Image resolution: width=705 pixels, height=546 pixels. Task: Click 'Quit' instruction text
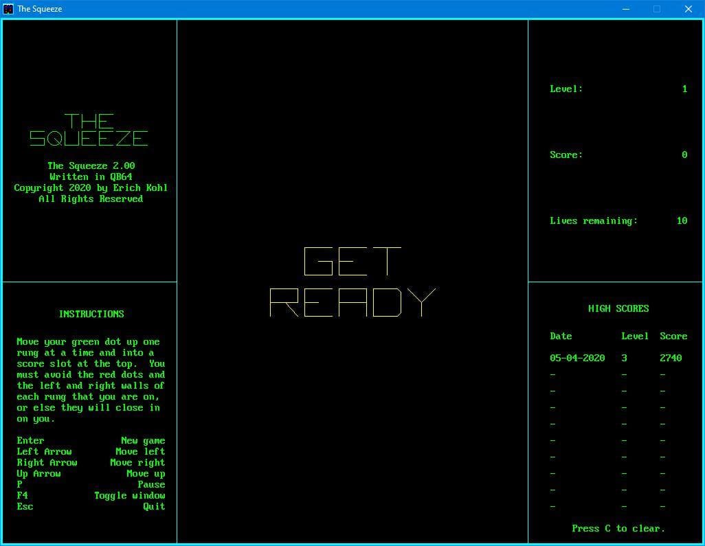click(x=154, y=506)
